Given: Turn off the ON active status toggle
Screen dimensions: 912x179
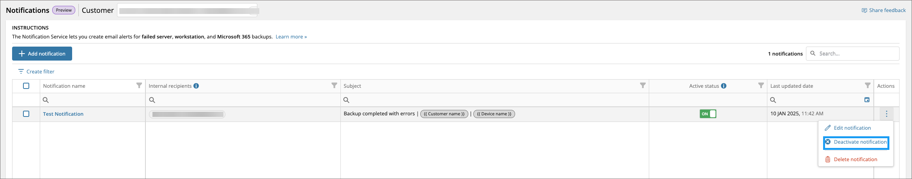Looking at the screenshot, I should pyautogui.click(x=708, y=114).
